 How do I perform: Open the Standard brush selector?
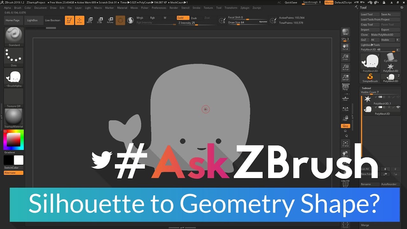coord(14,37)
